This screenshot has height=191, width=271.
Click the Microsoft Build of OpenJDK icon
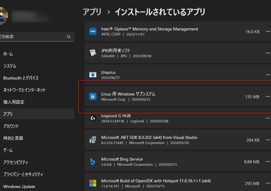[93, 183]
